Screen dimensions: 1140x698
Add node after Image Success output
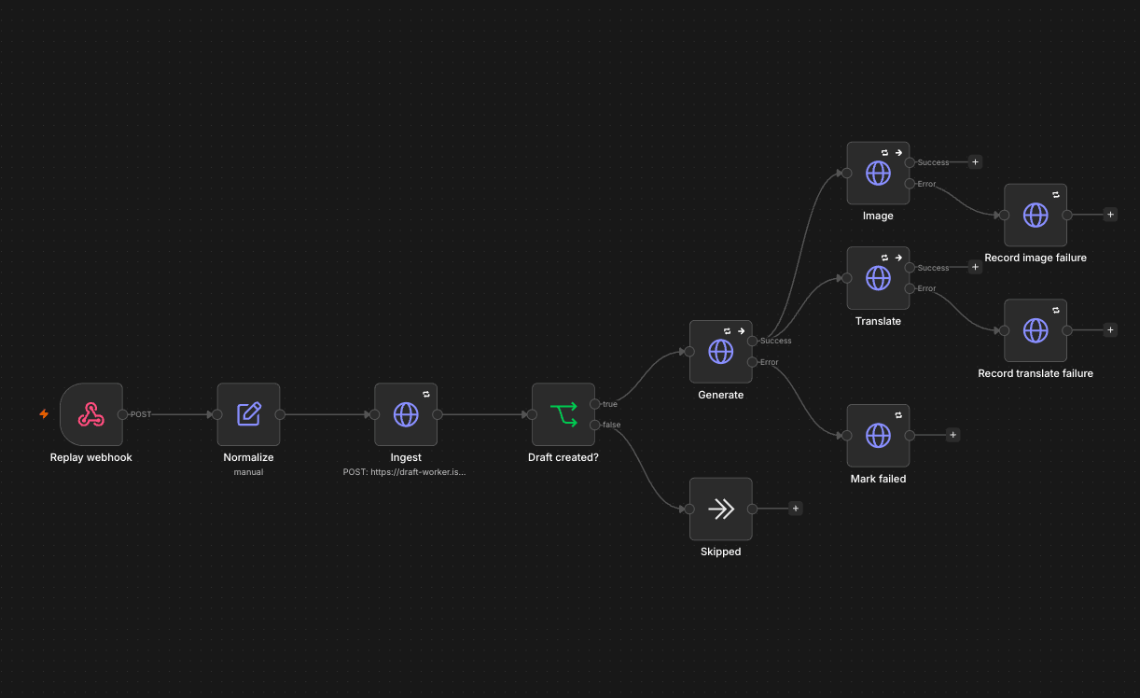(x=975, y=161)
